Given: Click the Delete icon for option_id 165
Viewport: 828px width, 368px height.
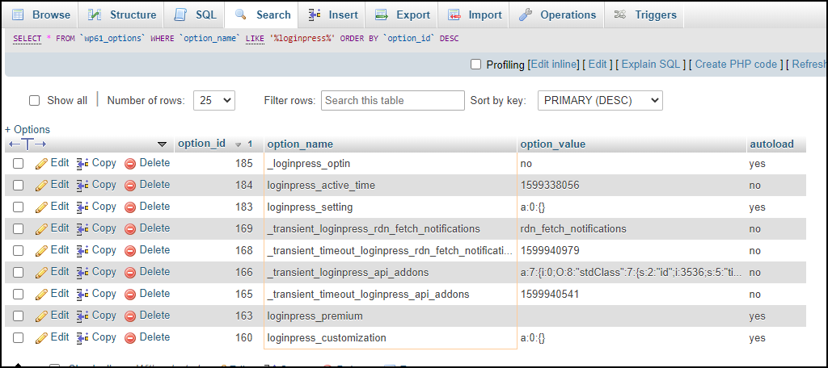Looking at the screenshot, I should pyautogui.click(x=130, y=295).
